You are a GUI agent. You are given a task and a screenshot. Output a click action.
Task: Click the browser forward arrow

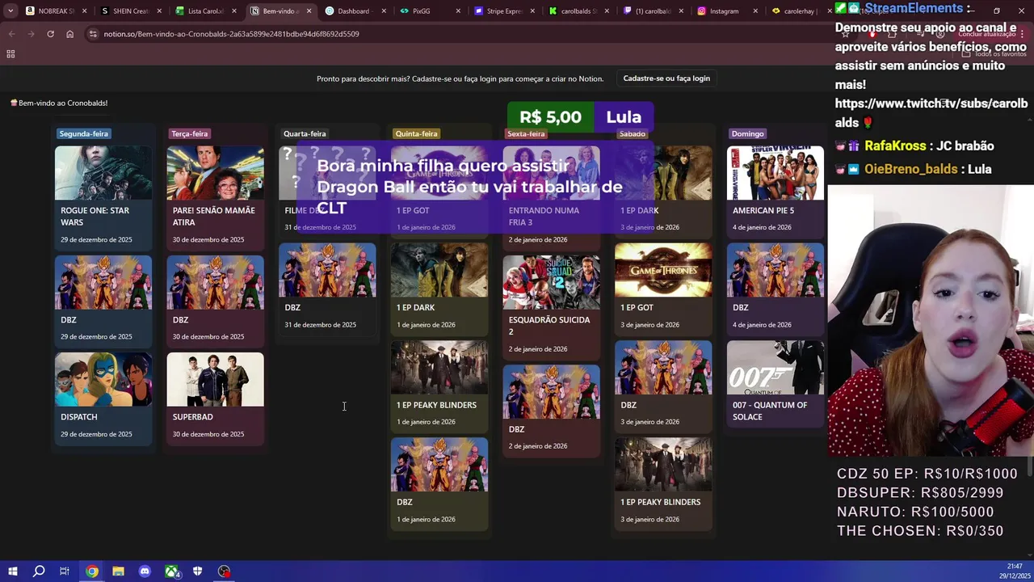[31, 34]
